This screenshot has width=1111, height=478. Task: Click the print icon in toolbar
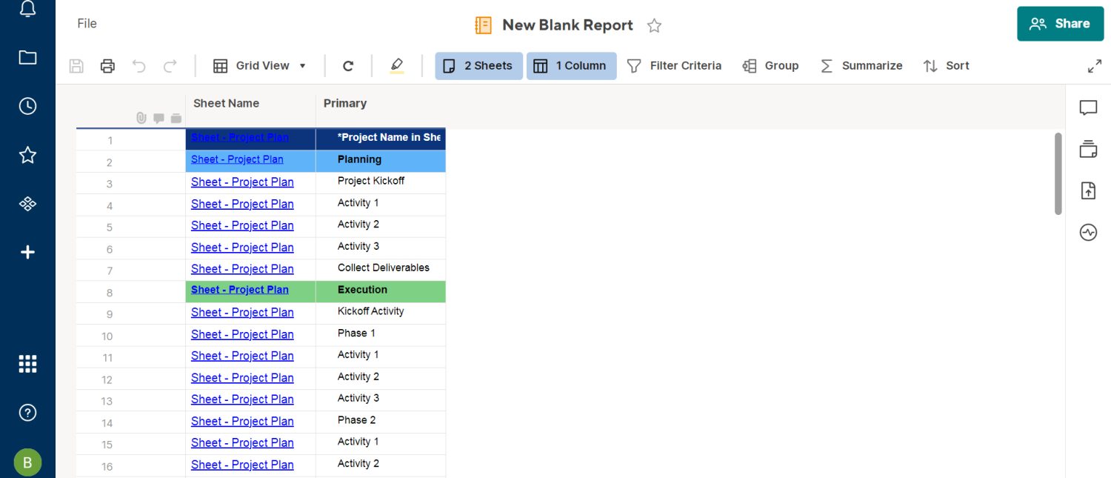click(x=107, y=66)
